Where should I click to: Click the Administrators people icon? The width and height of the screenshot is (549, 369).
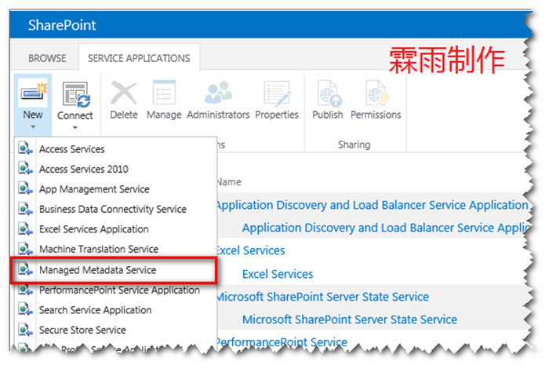click(x=218, y=93)
